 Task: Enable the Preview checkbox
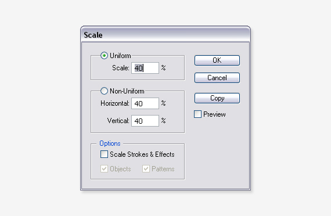coord(197,114)
